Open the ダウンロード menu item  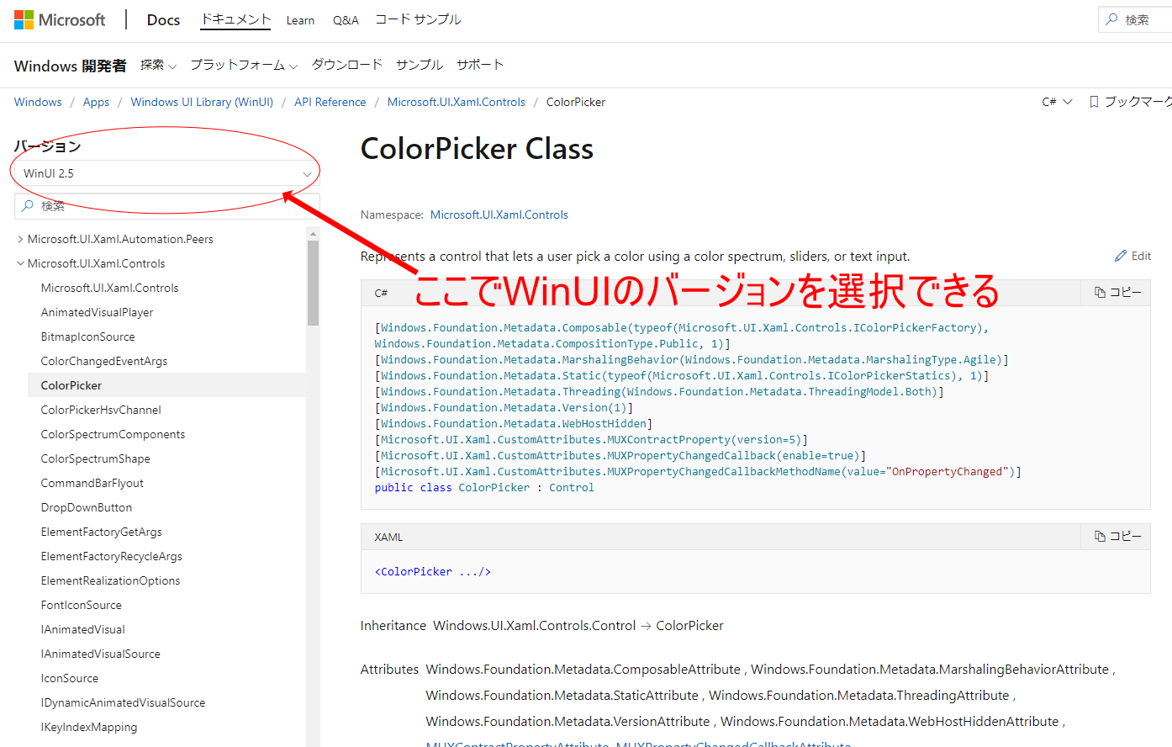point(347,65)
